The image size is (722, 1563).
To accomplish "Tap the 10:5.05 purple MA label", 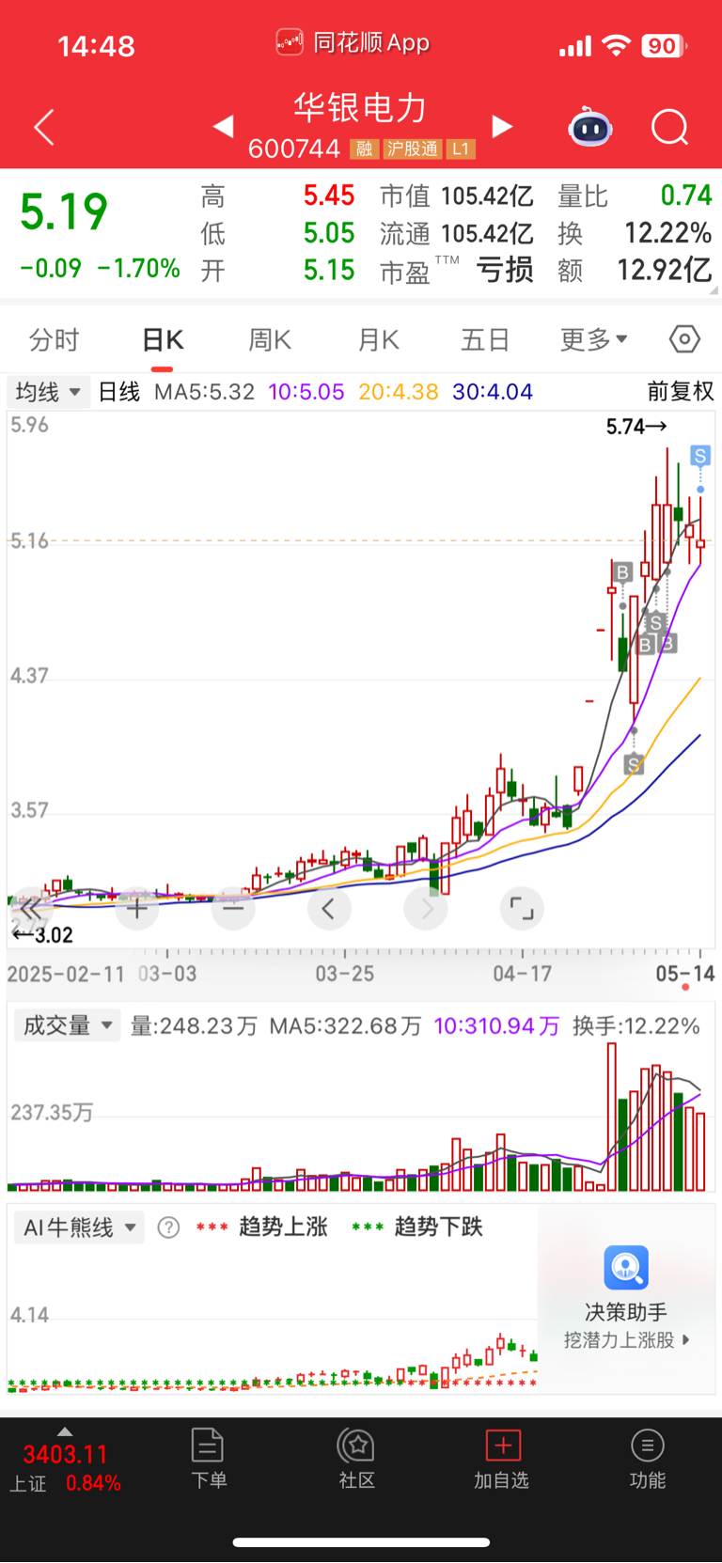I will [x=306, y=392].
